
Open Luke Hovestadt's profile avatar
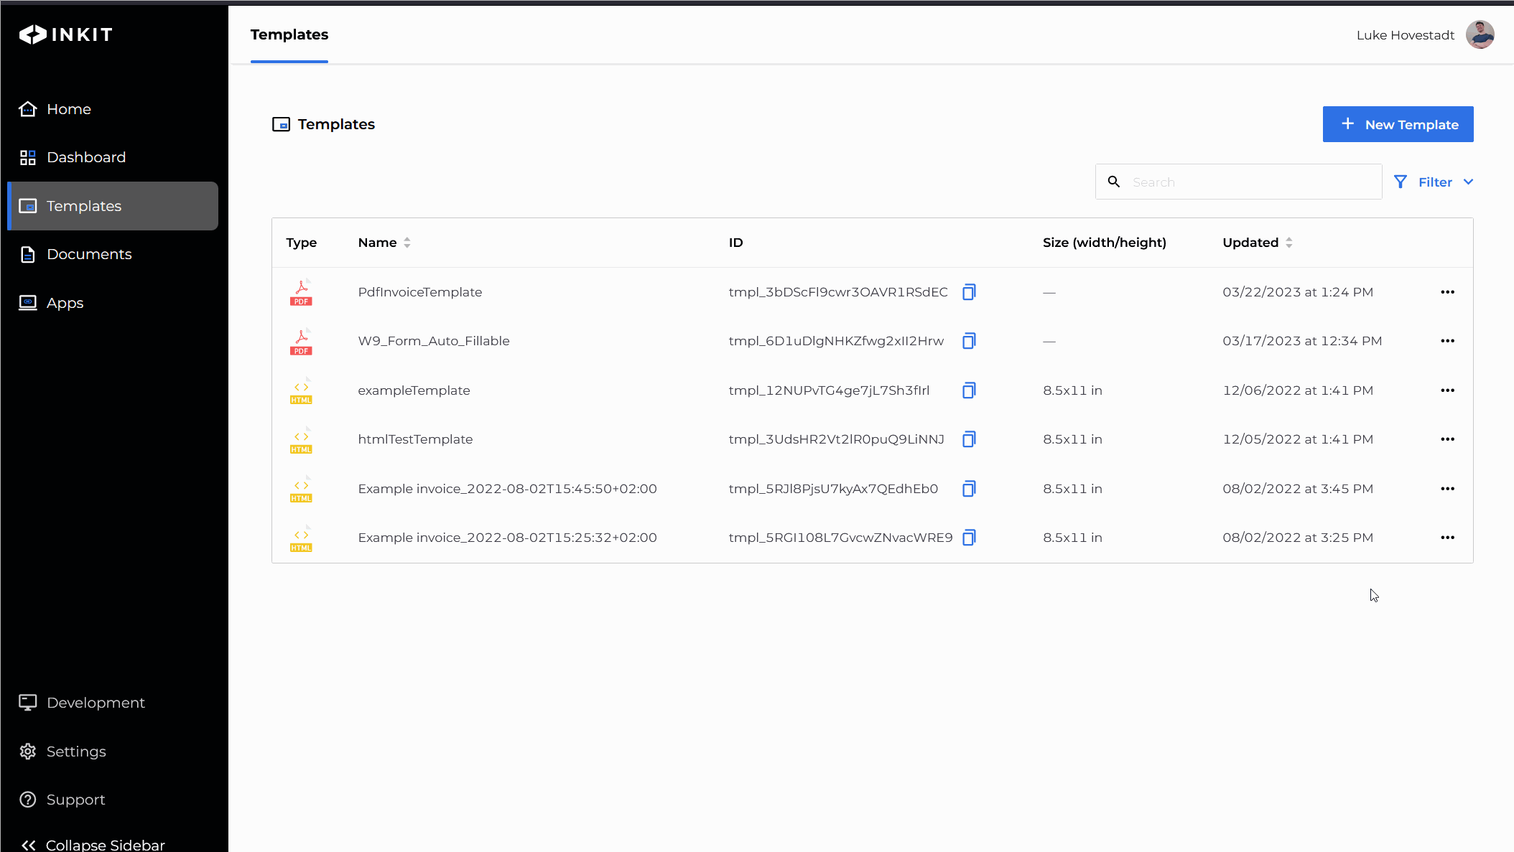[x=1480, y=34]
